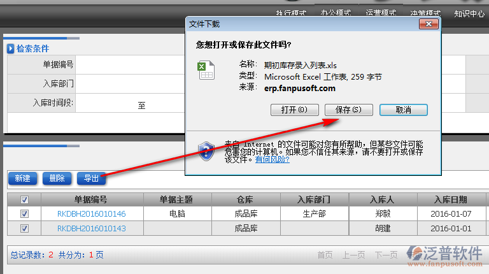This screenshot has width=489, height=274.
Task: Open record RKDBH2016010146 link
Action: coord(92,213)
